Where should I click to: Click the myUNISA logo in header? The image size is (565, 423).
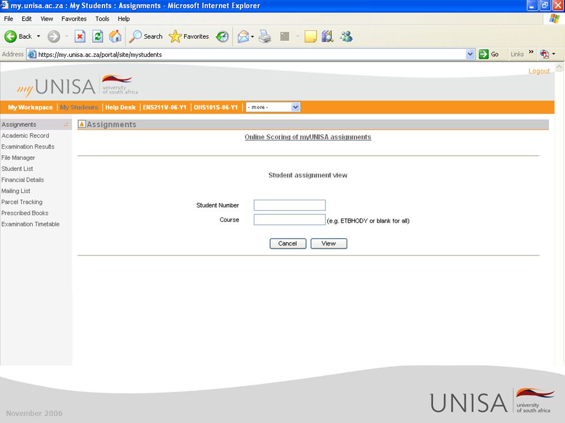pos(77,86)
